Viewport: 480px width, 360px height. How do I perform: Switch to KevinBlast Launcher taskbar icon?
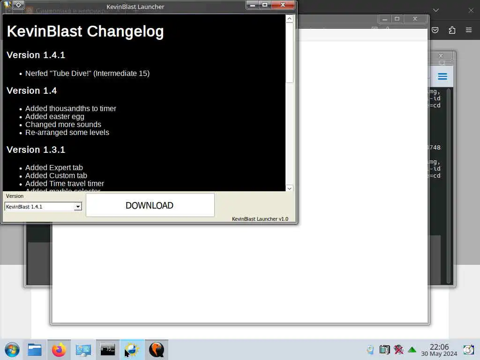132,350
